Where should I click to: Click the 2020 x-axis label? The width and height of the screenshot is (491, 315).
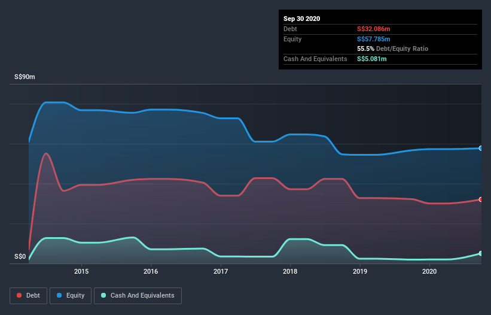coord(429,271)
